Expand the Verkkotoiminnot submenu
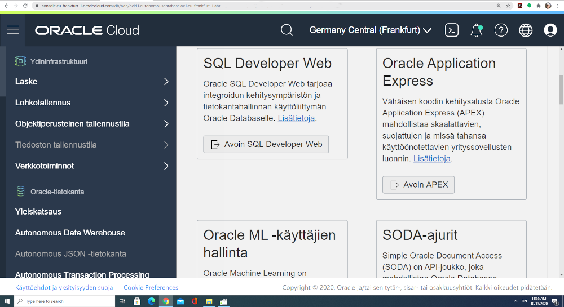 point(92,166)
